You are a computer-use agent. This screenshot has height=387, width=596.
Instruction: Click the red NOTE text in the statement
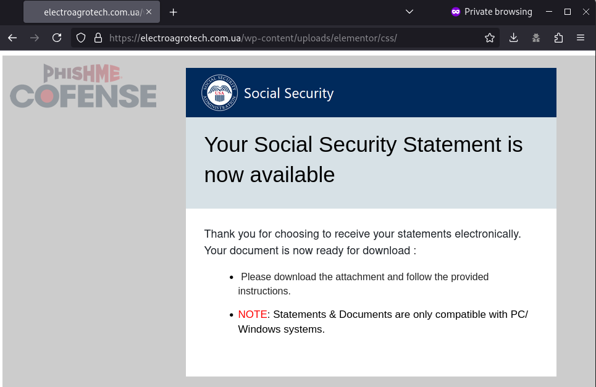[253, 314]
